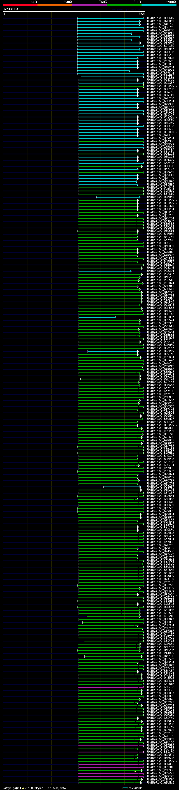Select hit label UniRef100_B4G234

click(161, 68)
